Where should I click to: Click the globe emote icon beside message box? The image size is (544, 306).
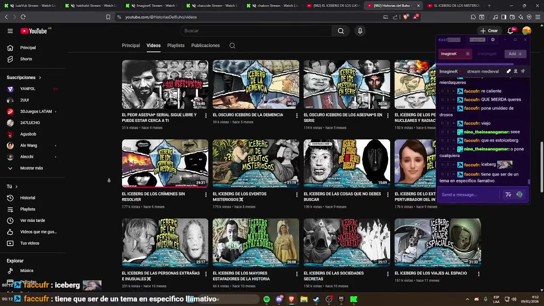click(519, 195)
